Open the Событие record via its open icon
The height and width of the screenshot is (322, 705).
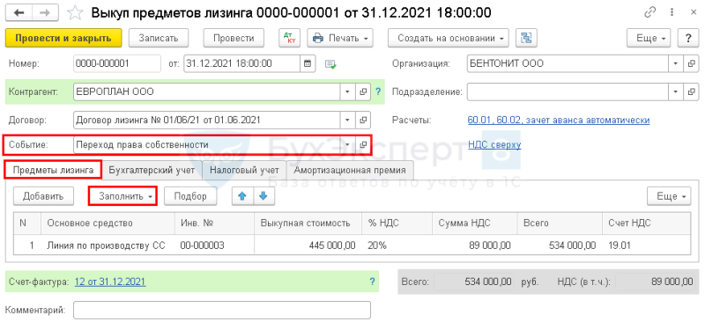click(363, 144)
